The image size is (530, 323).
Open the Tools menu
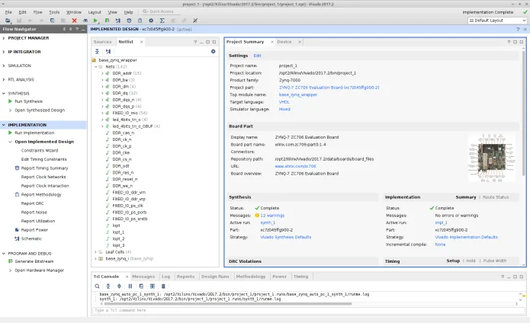click(x=54, y=12)
